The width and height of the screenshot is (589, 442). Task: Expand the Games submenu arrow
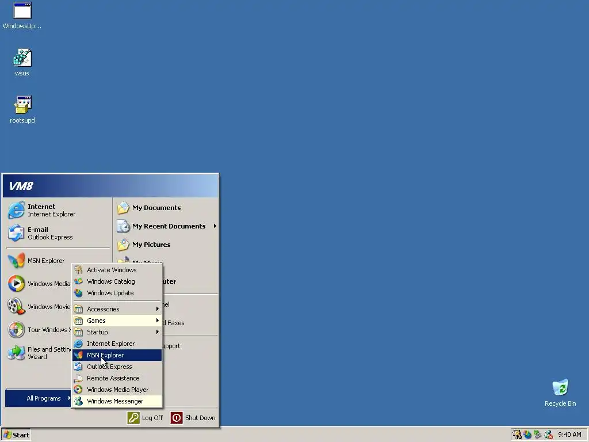coord(158,321)
